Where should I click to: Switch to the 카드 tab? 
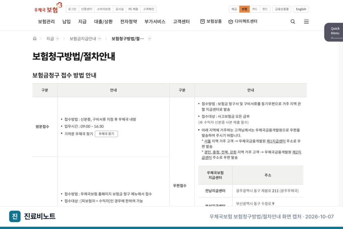pos(255,9)
